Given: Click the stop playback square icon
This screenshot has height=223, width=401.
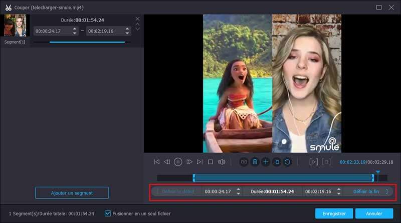Looking at the screenshot, I should [211, 162].
